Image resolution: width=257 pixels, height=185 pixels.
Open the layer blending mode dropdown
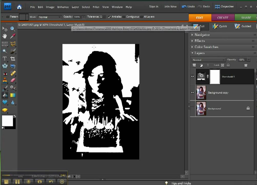coord(209,60)
